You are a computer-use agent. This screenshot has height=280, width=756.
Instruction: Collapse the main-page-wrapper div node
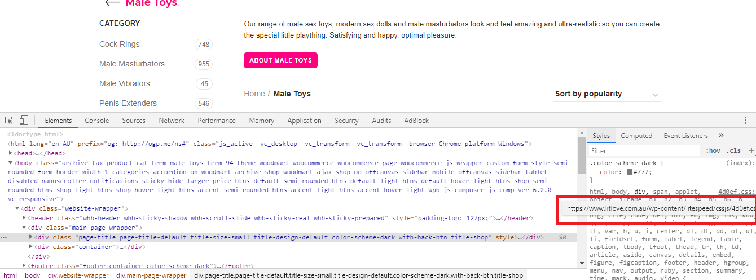(x=24, y=228)
